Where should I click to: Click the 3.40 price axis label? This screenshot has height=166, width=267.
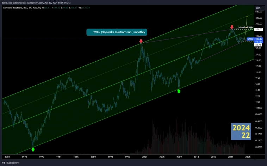click(257, 90)
